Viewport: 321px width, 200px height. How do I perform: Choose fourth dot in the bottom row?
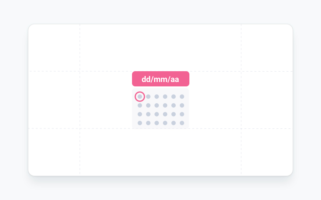[x=165, y=123]
